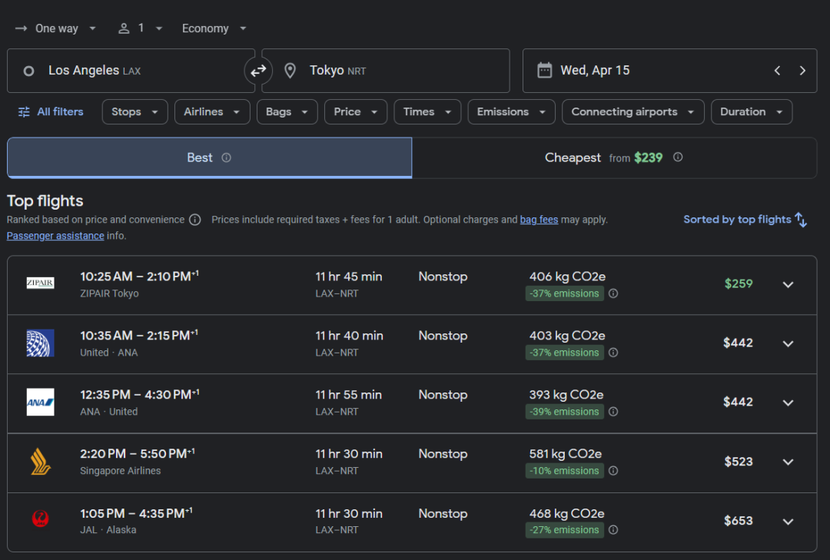The height and width of the screenshot is (560, 830).
Task: Open the Economy cabin class dropdown
Action: (x=214, y=28)
